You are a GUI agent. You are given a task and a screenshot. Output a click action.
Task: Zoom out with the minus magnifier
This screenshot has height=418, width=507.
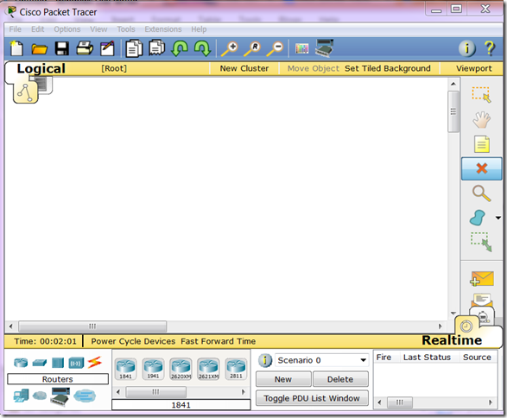tap(275, 49)
